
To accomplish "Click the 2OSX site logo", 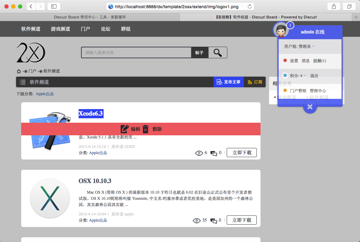I will [31, 52].
